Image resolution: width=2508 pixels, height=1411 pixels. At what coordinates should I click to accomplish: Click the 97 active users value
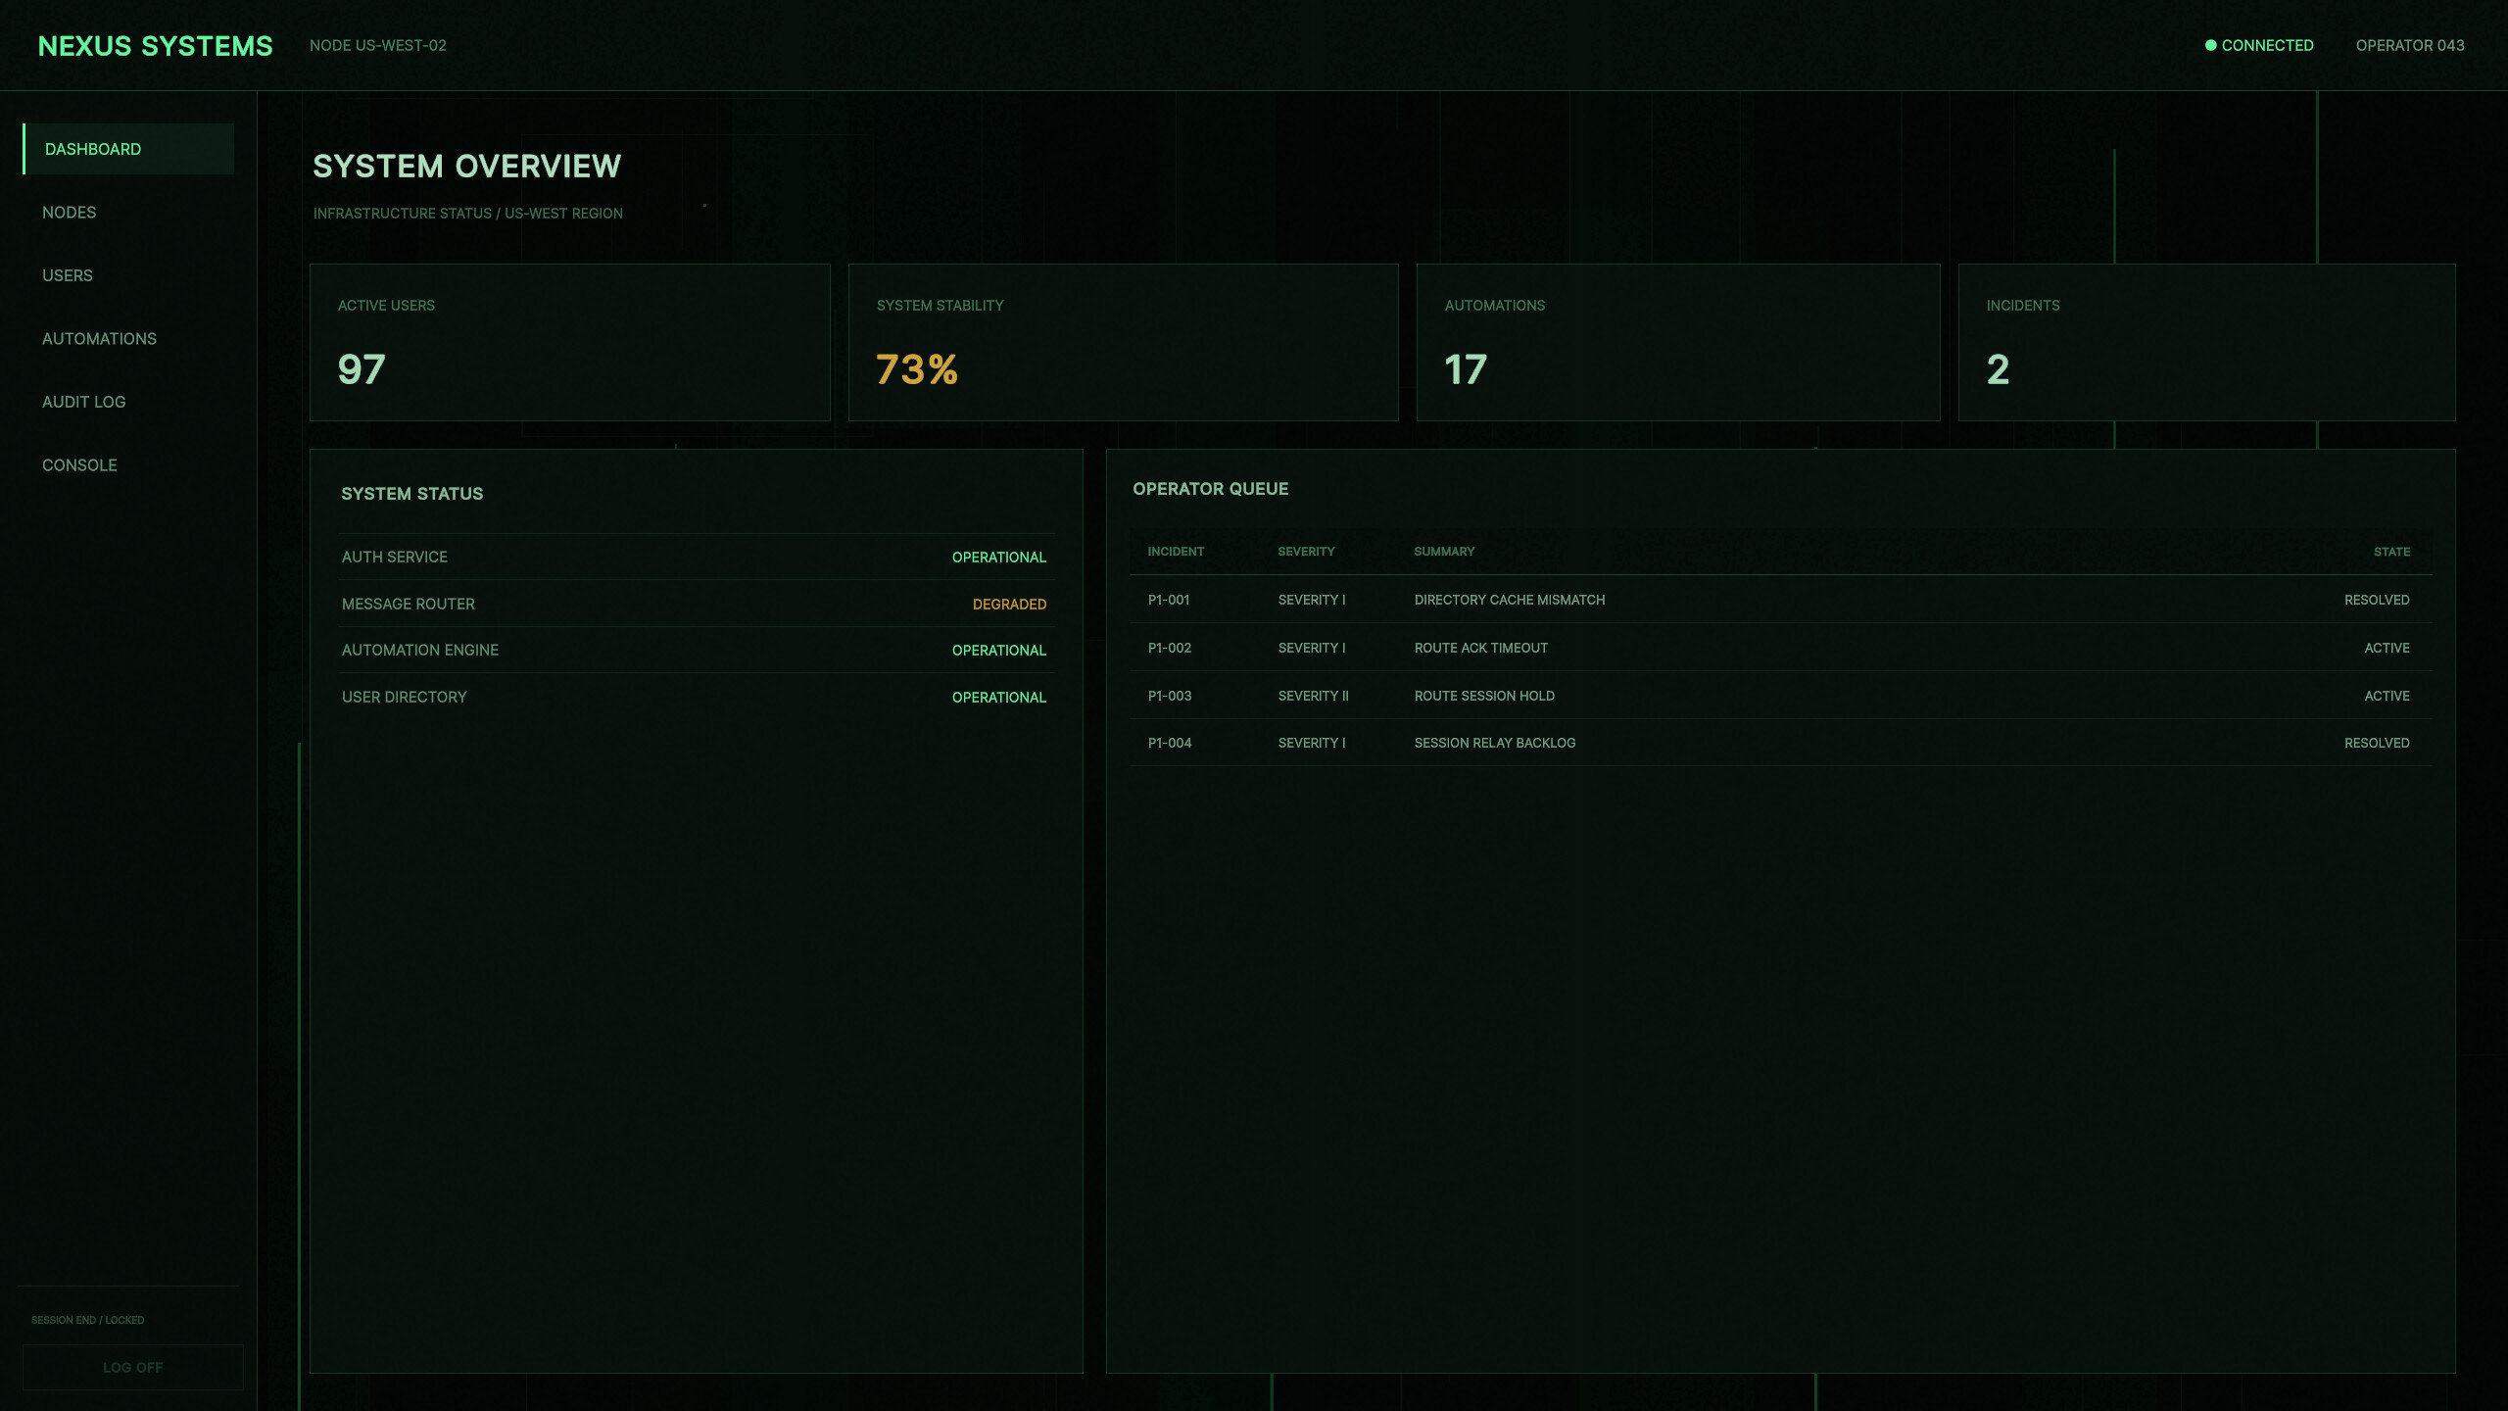point(362,369)
